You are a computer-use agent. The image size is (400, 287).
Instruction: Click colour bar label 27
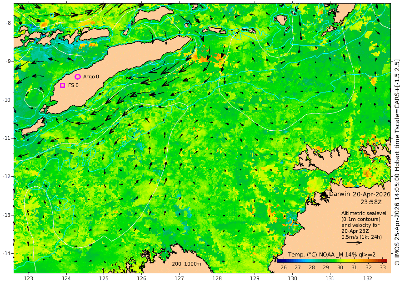pos(297,267)
